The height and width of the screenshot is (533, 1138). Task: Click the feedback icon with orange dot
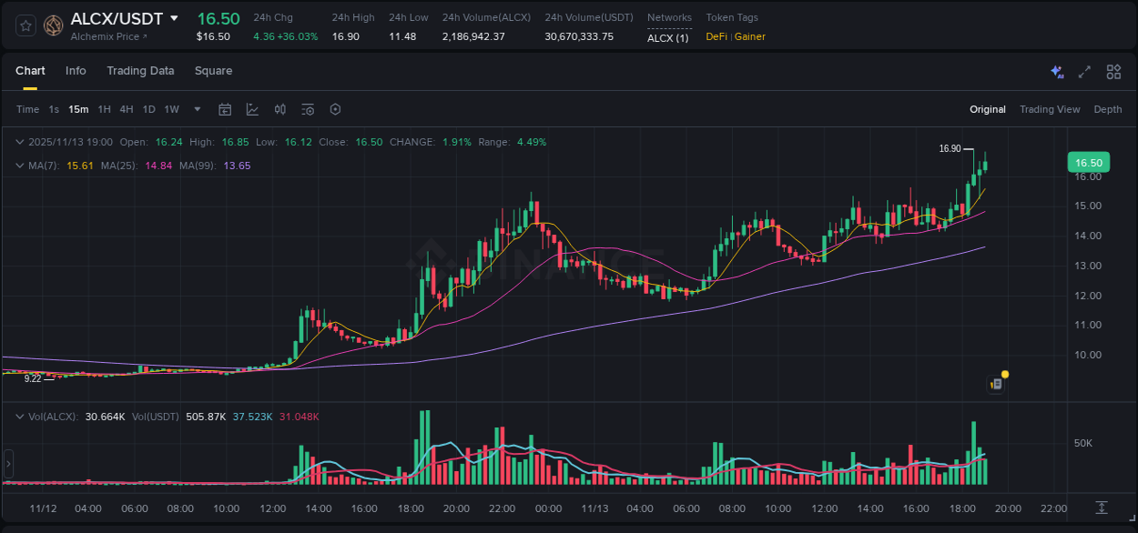coord(995,383)
